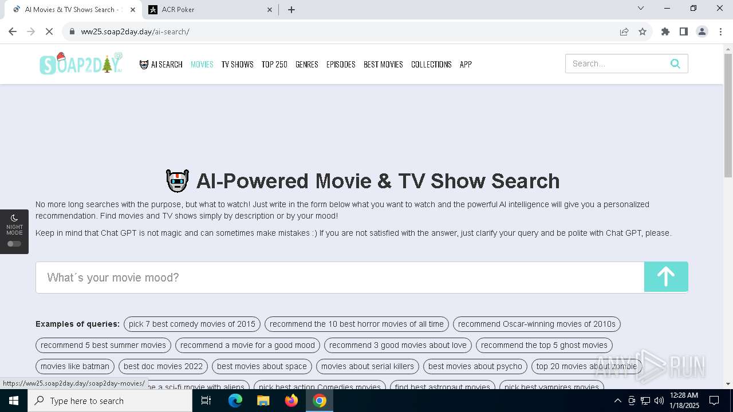View site info via the padlock icon

pyautogui.click(x=72, y=31)
